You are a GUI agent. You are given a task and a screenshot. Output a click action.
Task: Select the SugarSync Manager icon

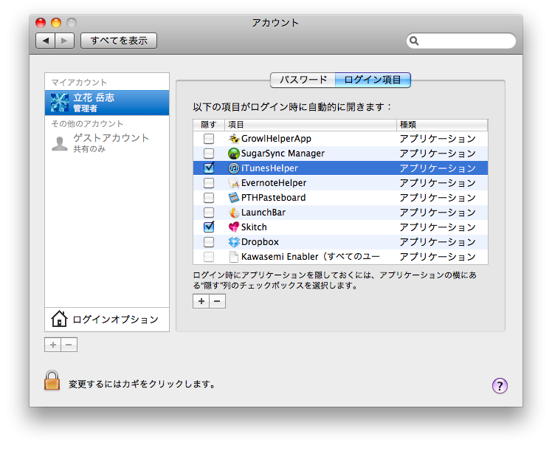coord(235,154)
